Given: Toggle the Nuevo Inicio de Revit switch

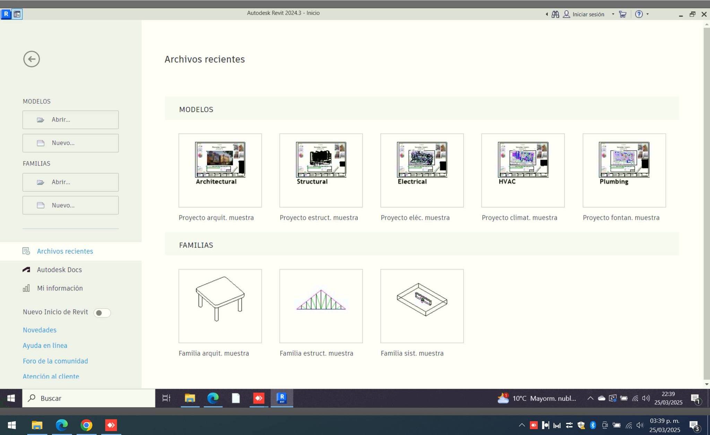Looking at the screenshot, I should [102, 313].
